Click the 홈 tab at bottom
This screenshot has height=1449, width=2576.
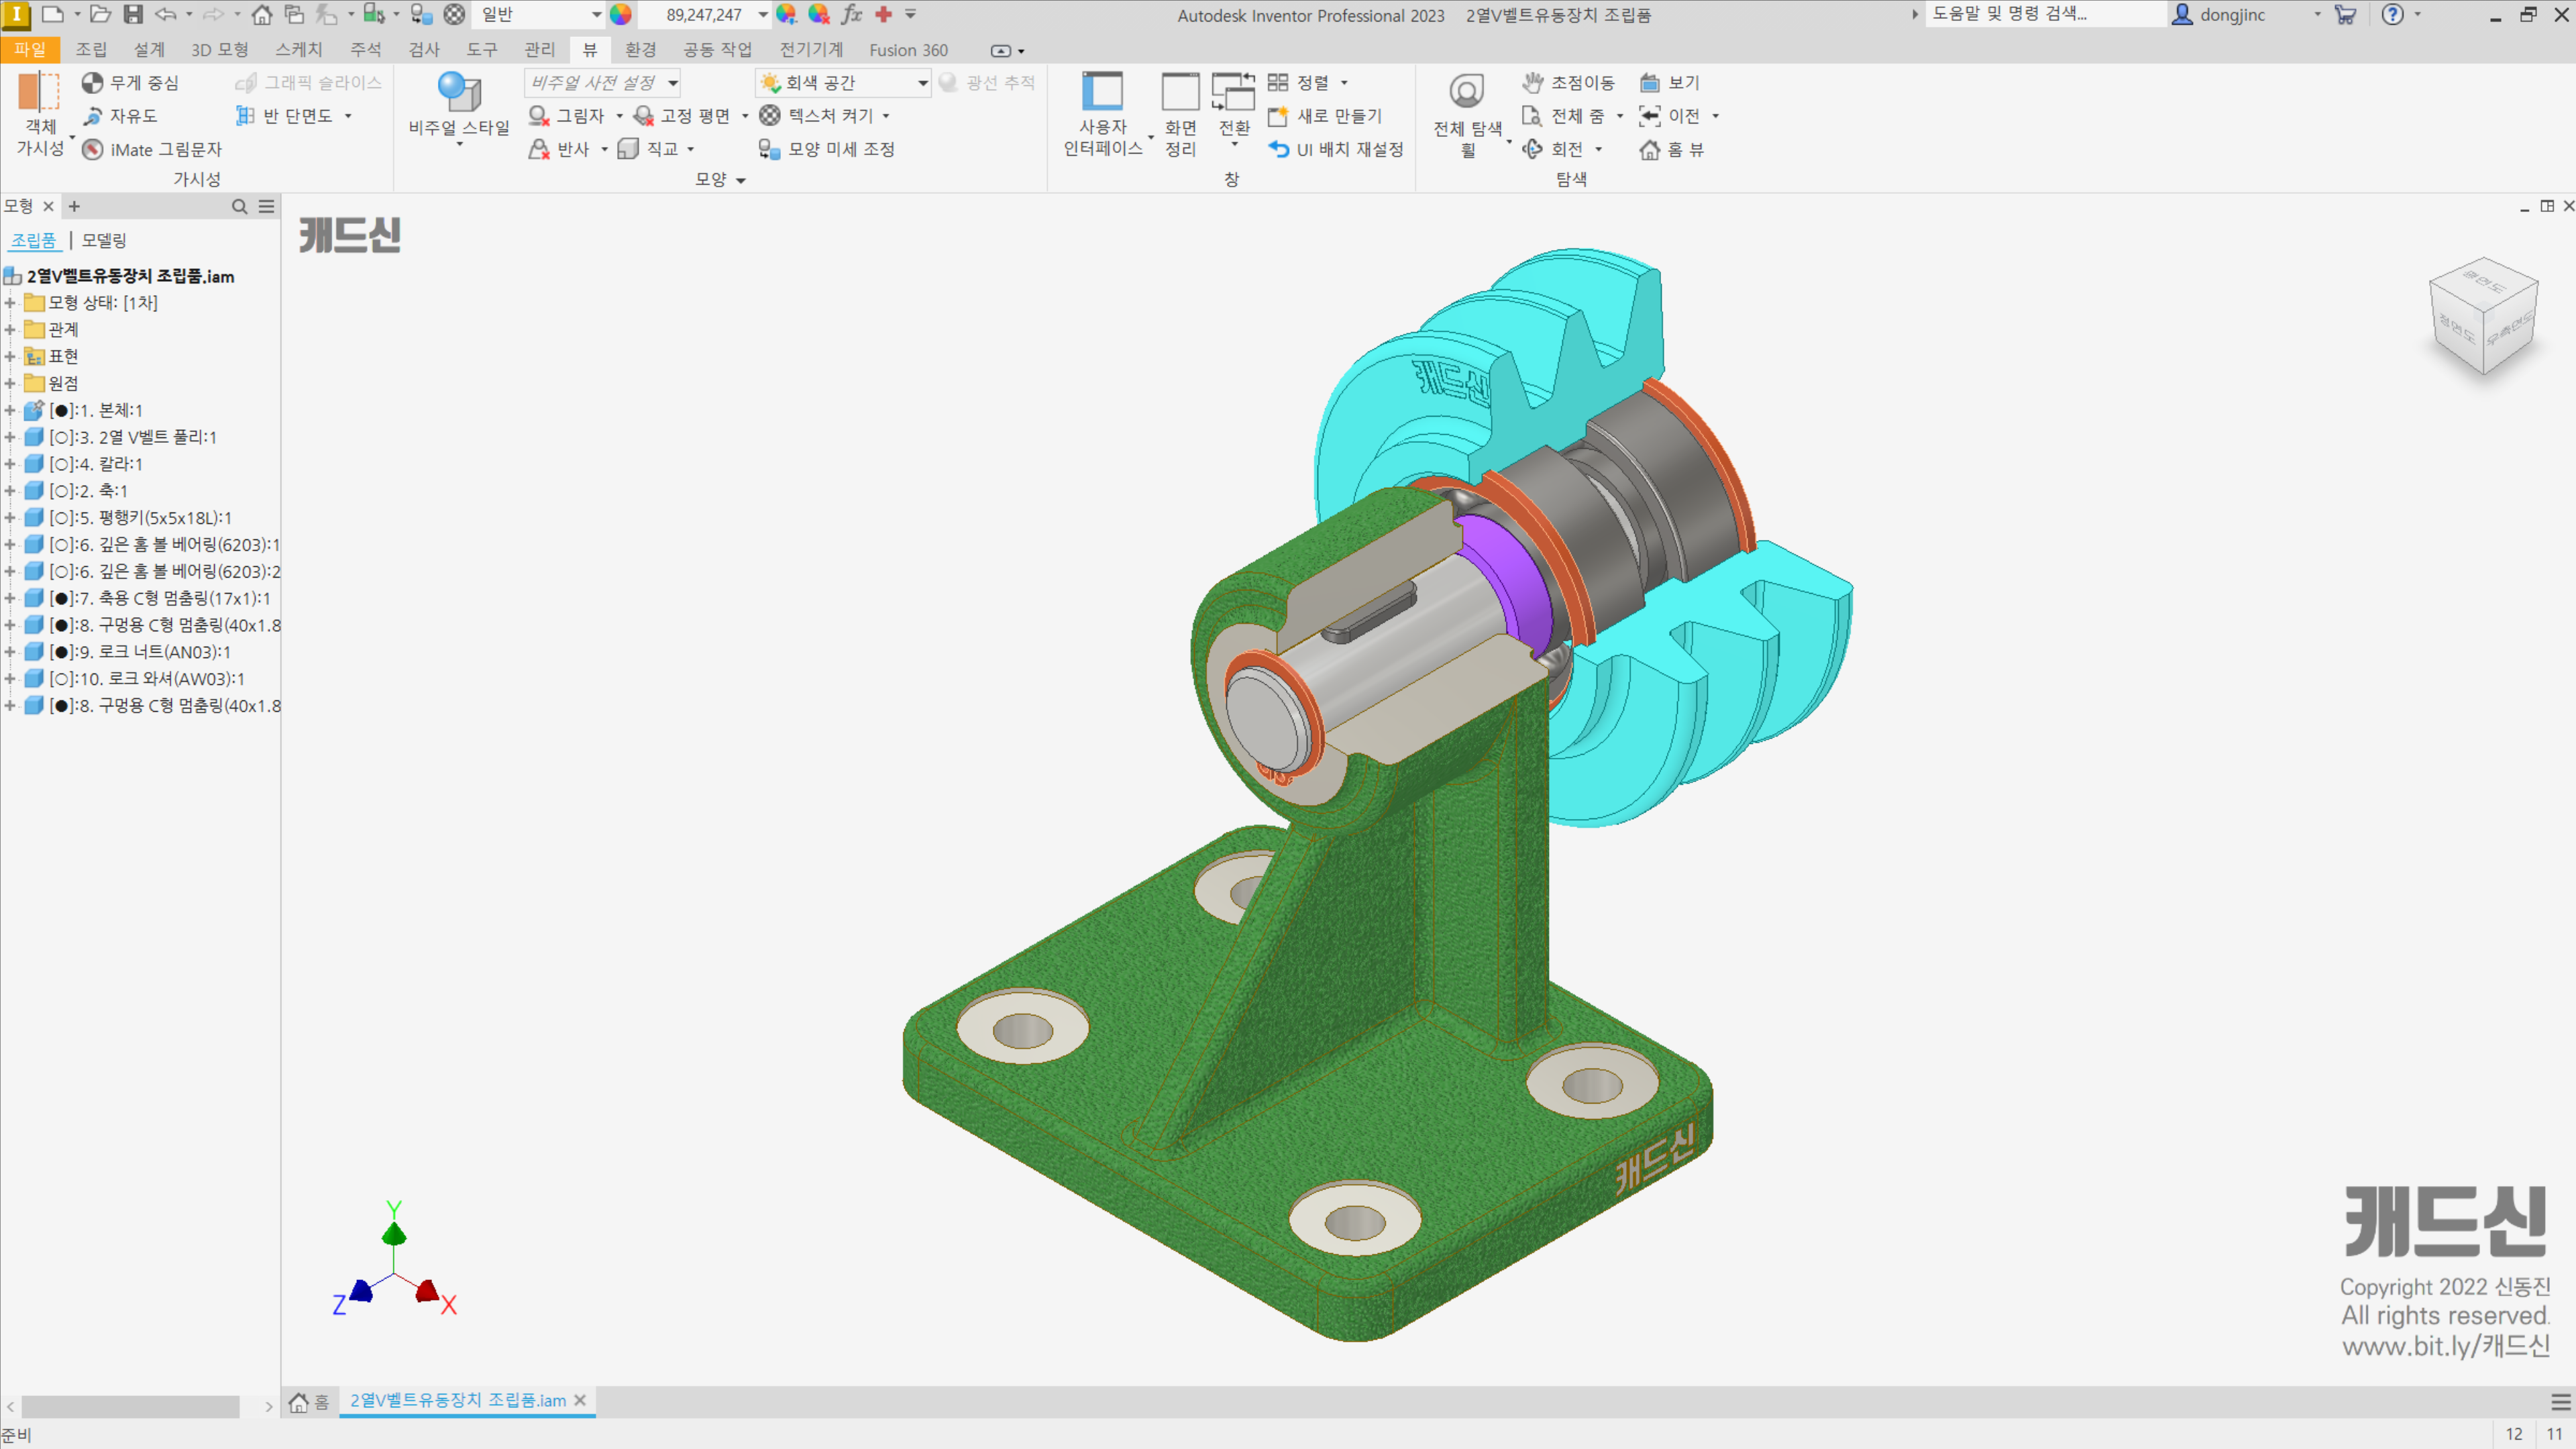coord(310,1402)
